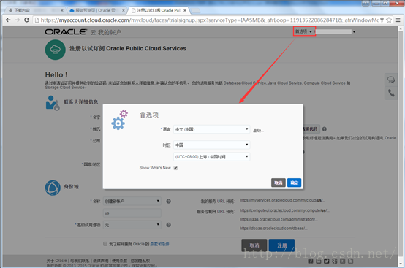This screenshot has width=405, height=268.
Task: Tick the Oracle terms acceptance checkbox
Action: (x=105, y=244)
